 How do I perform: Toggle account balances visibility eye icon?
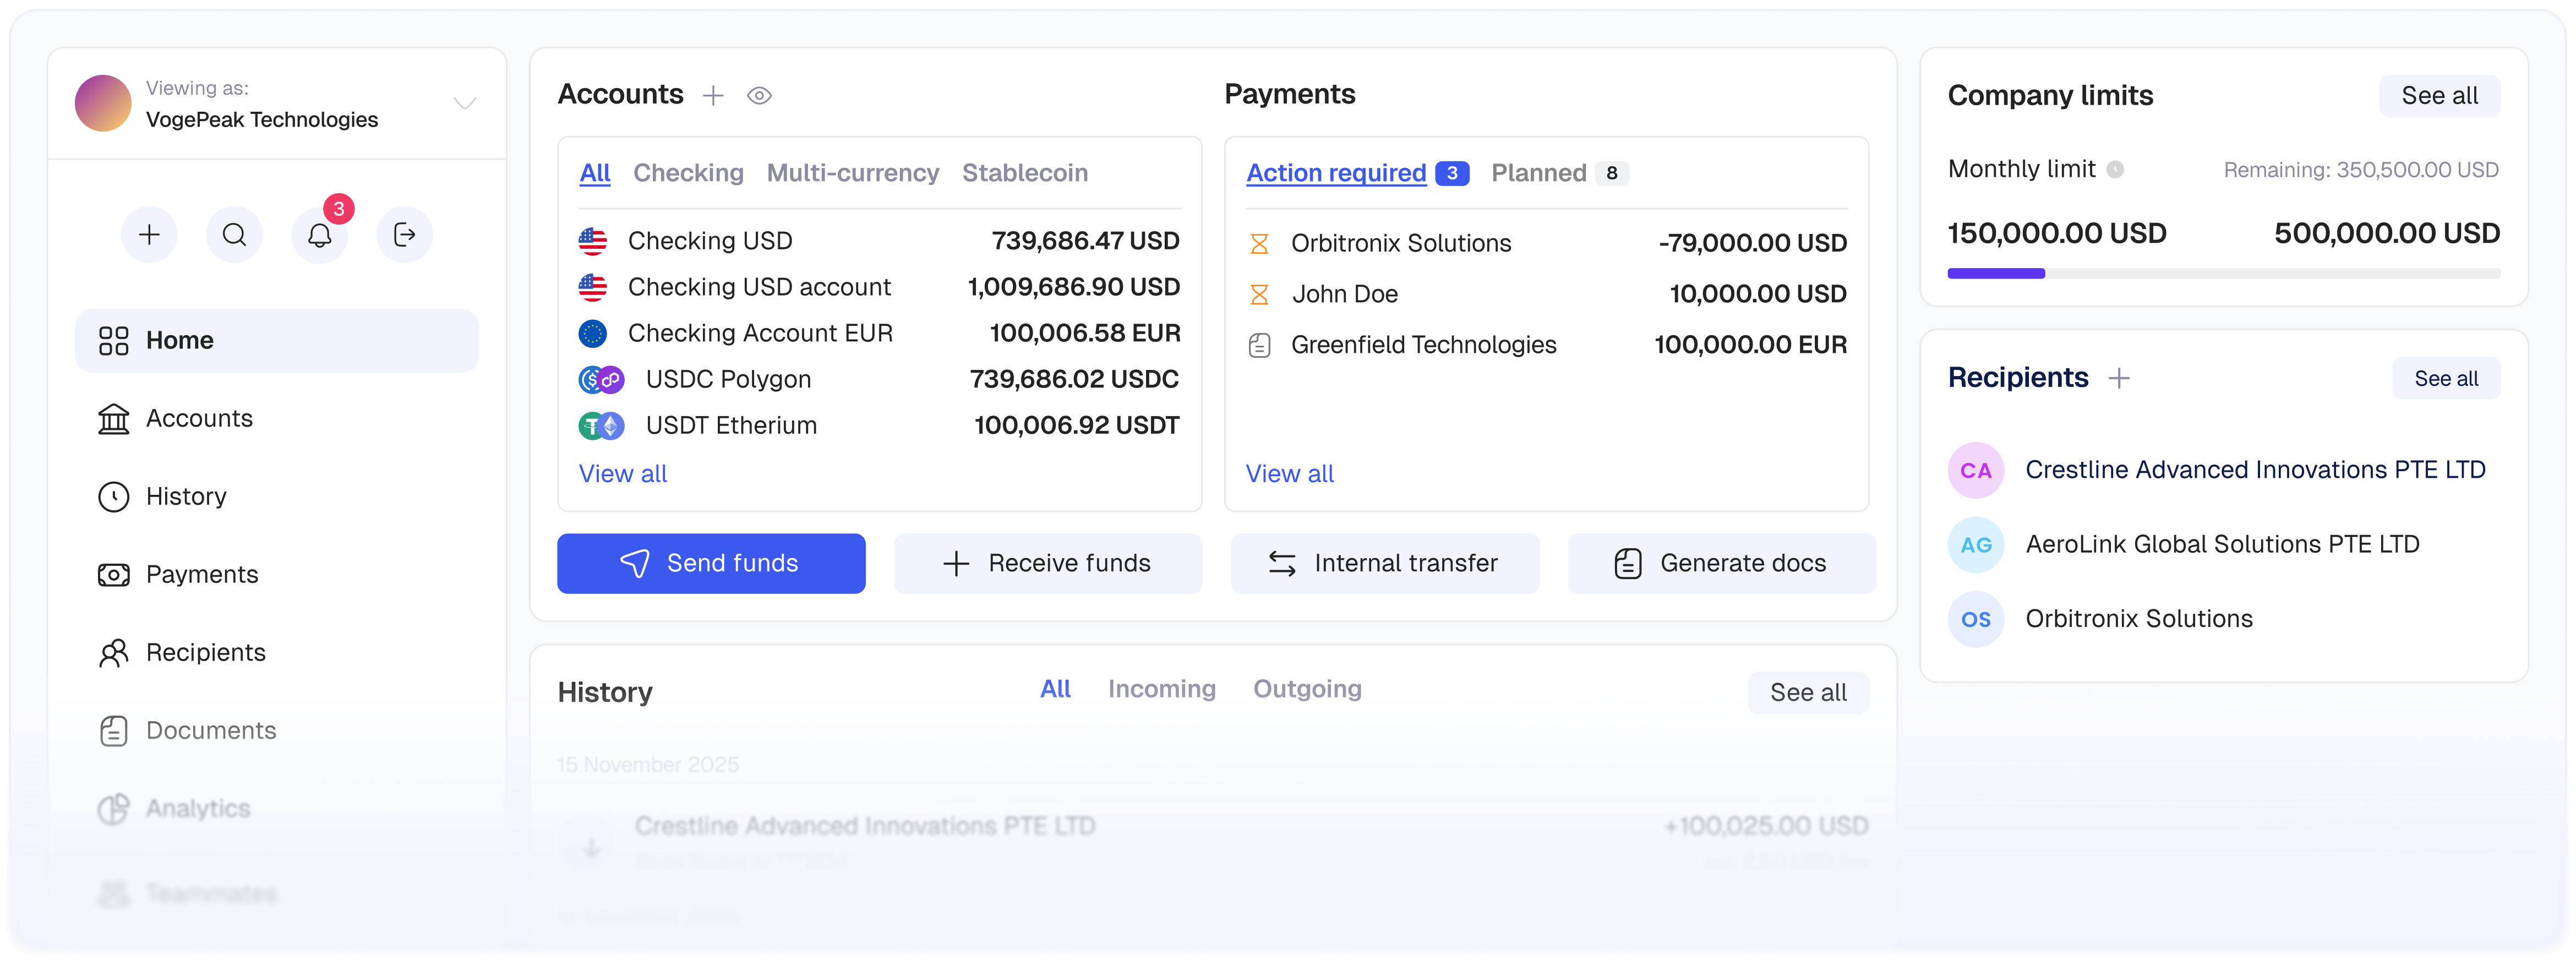click(759, 96)
